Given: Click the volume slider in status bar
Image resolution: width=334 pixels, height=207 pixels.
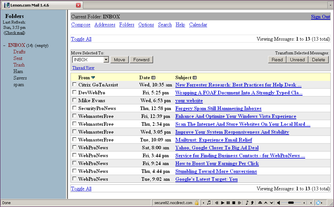Looking at the screenshot, I should point(290,203).
